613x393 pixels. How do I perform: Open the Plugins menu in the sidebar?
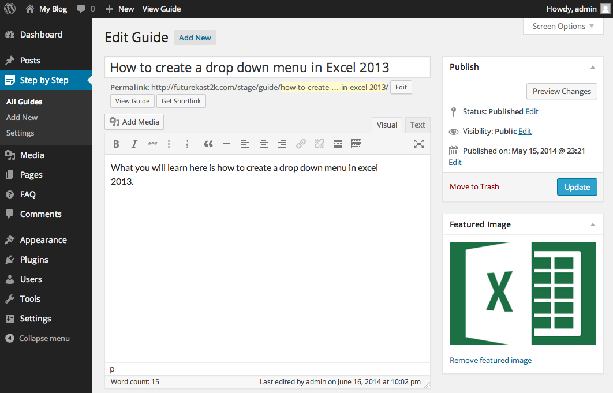34,260
